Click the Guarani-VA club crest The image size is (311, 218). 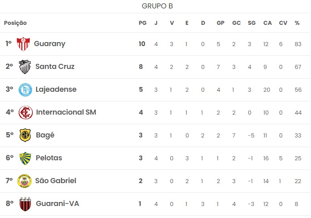tap(25, 204)
